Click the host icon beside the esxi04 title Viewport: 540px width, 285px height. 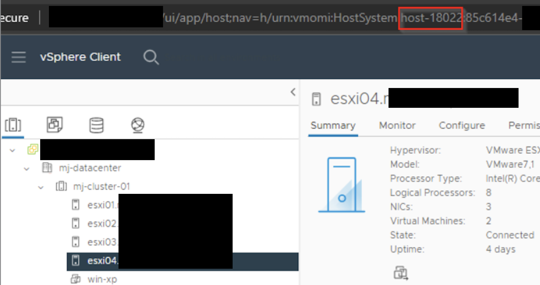(x=317, y=99)
